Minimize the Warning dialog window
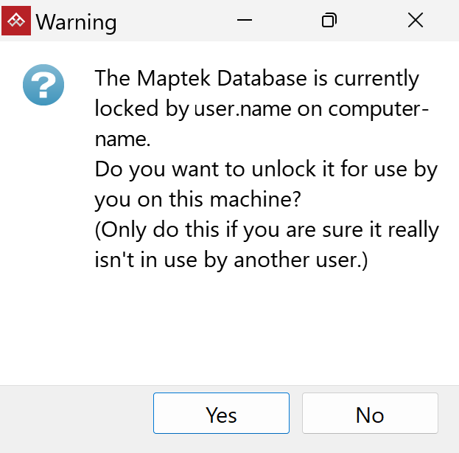The height and width of the screenshot is (453, 459). pos(245,20)
